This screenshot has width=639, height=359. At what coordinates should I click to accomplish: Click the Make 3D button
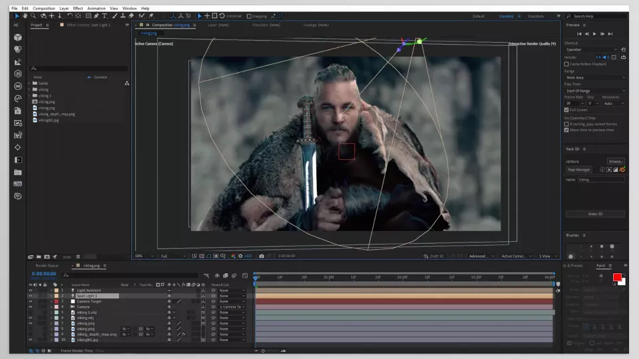[x=595, y=214]
